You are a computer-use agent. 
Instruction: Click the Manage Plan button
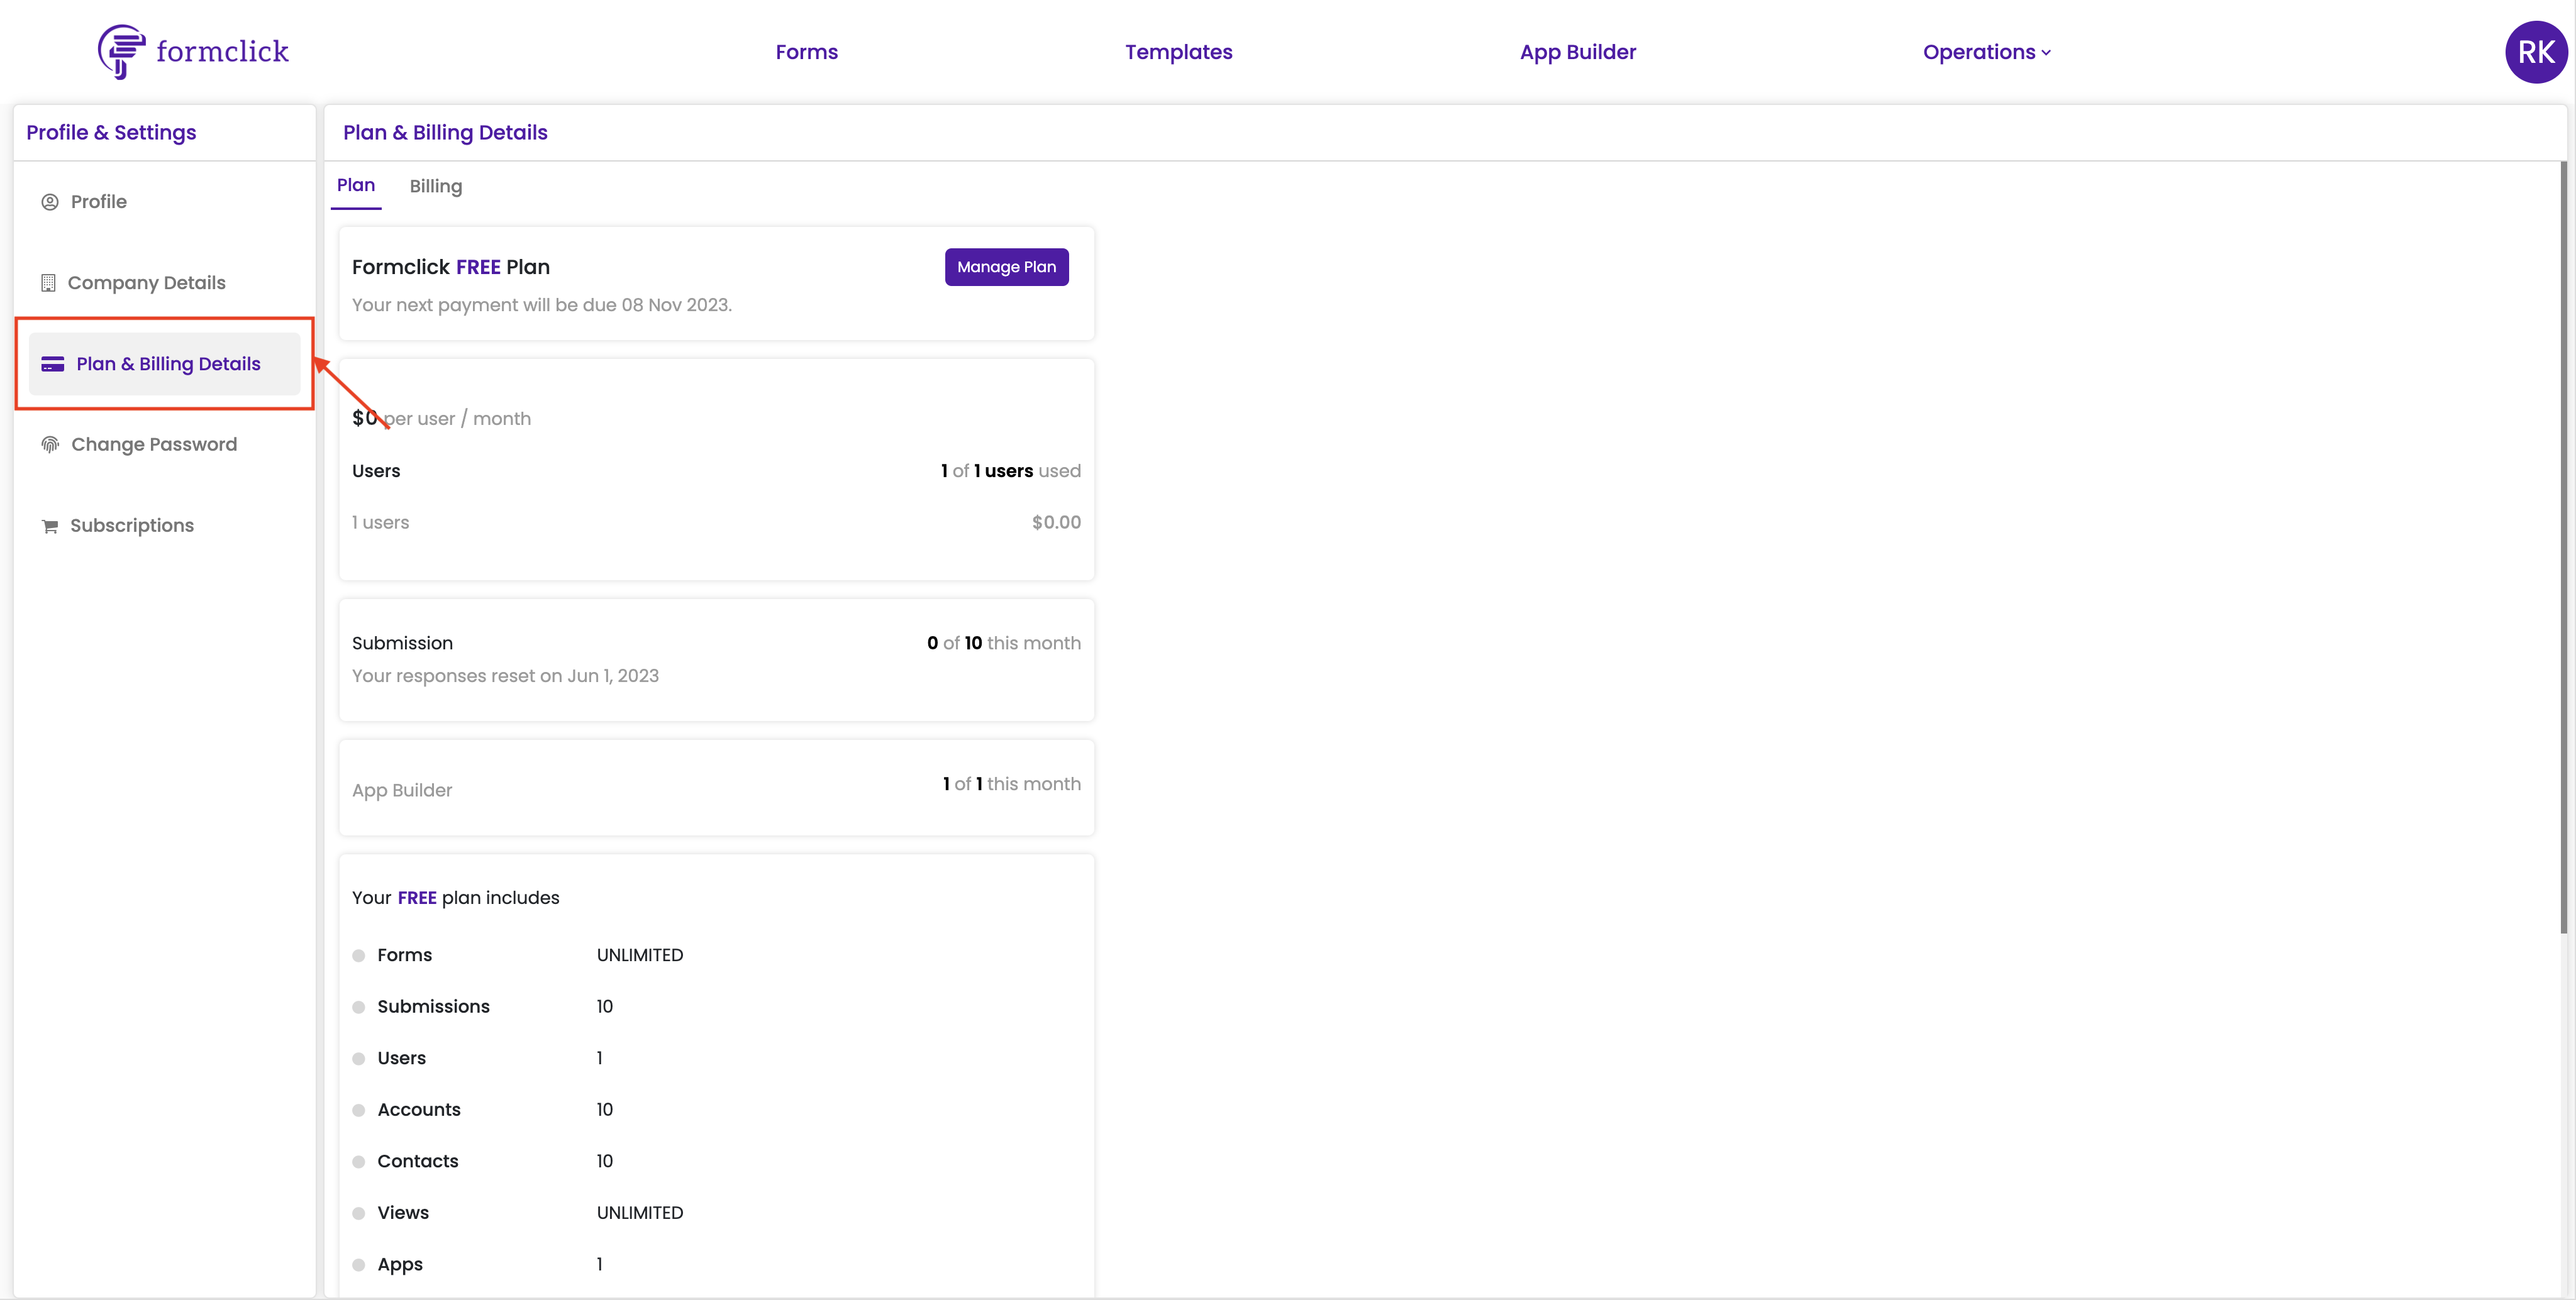[x=1006, y=267]
